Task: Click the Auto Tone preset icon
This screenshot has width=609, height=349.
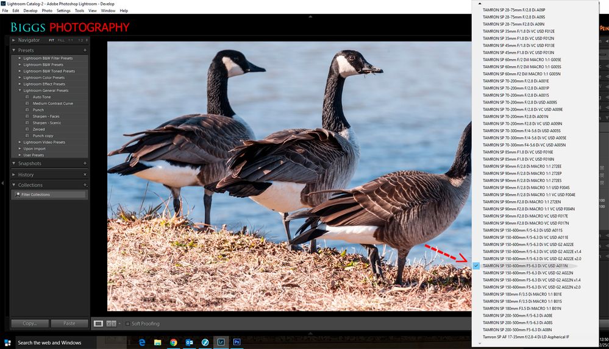Action: pos(27,97)
